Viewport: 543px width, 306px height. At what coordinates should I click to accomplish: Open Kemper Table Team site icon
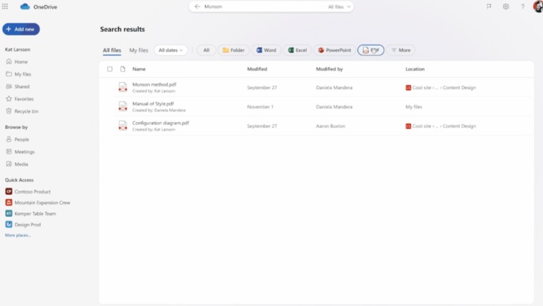pyautogui.click(x=9, y=213)
